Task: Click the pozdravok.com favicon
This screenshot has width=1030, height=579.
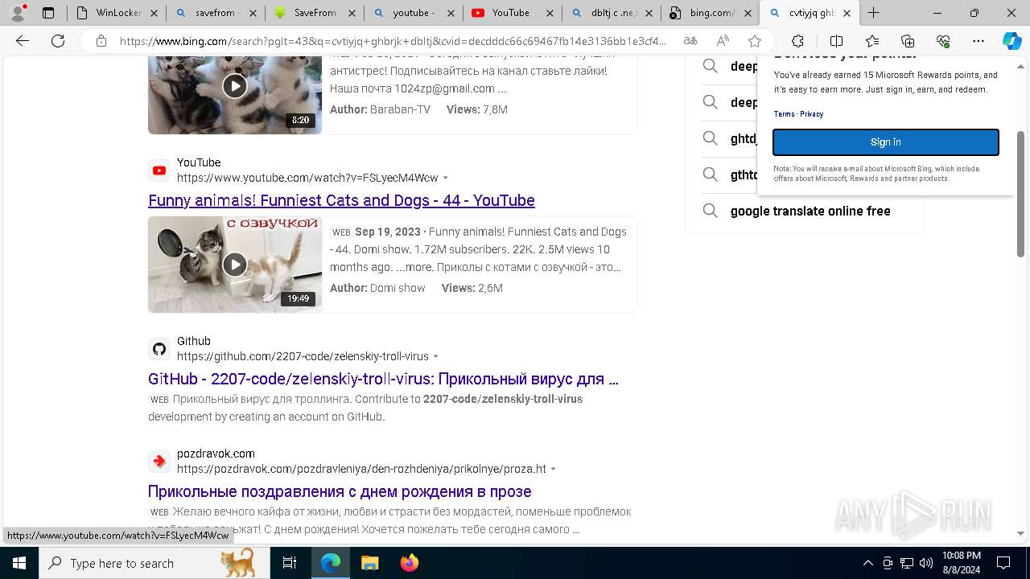Action: click(159, 462)
